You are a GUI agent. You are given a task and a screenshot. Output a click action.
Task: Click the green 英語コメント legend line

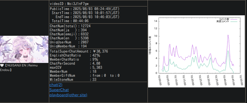[x=234, y=21]
